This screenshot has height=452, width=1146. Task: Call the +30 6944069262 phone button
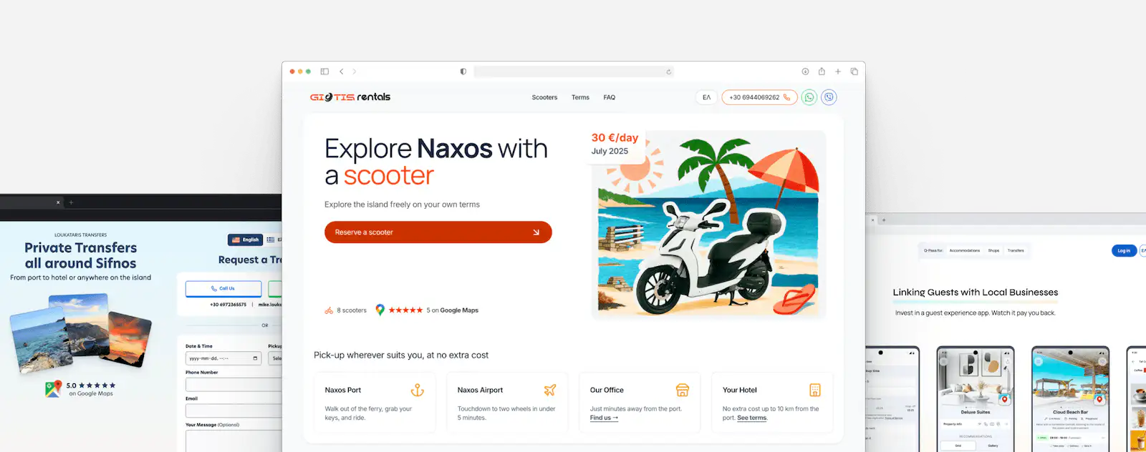[x=759, y=97]
